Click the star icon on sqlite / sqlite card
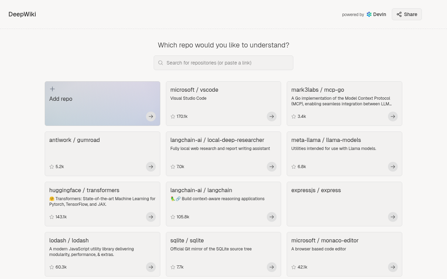Viewport: 447px width, 279px height. click(173, 267)
